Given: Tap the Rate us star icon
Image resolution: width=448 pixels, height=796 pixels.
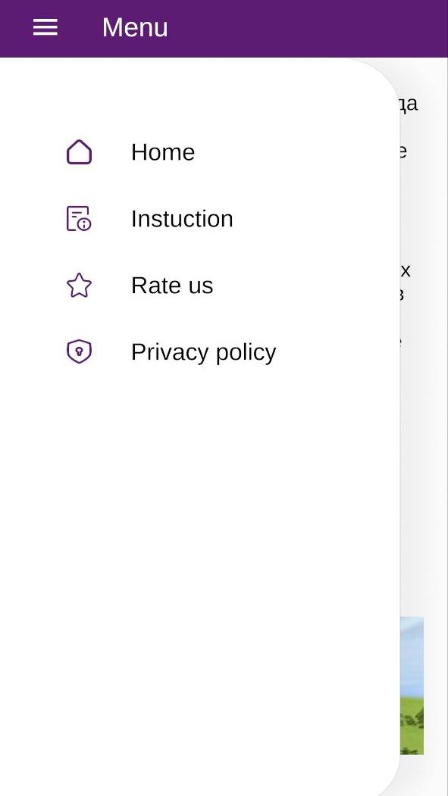Looking at the screenshot, I should point(79,286).
